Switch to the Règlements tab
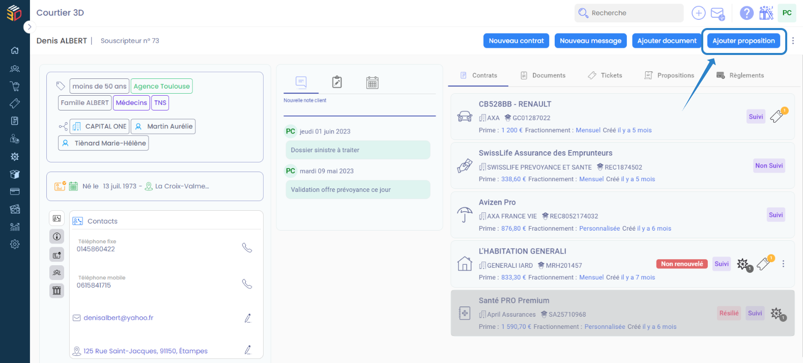The width and height of the screenshot is (803, 363). 740,75
